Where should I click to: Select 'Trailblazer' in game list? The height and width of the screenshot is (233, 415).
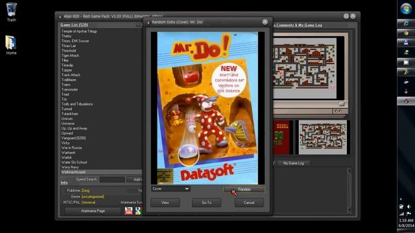click(69, 80)
